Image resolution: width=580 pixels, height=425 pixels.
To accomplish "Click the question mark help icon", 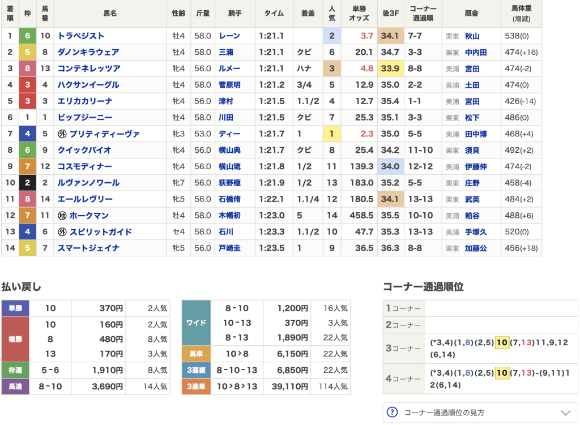I will pos(392,413).
